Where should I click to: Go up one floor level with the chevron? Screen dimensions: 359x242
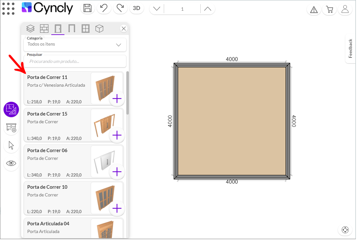tap(208, 9)
